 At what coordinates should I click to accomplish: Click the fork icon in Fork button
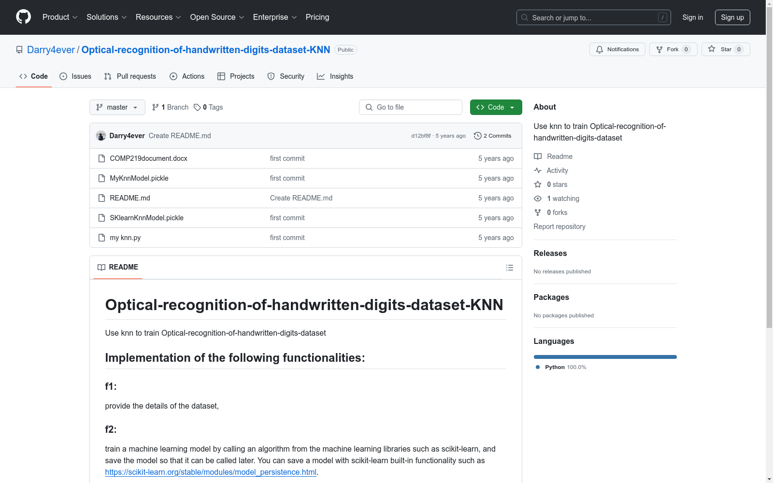point(659,49)
